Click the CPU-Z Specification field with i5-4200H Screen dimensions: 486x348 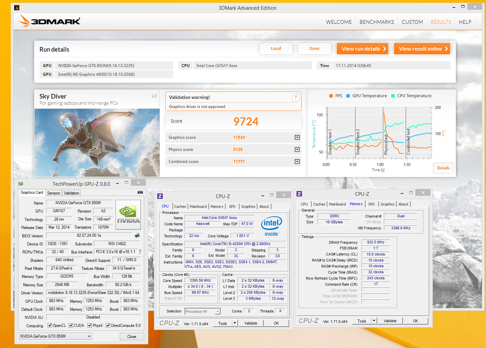pyautogui.click(x=235, y=244)
